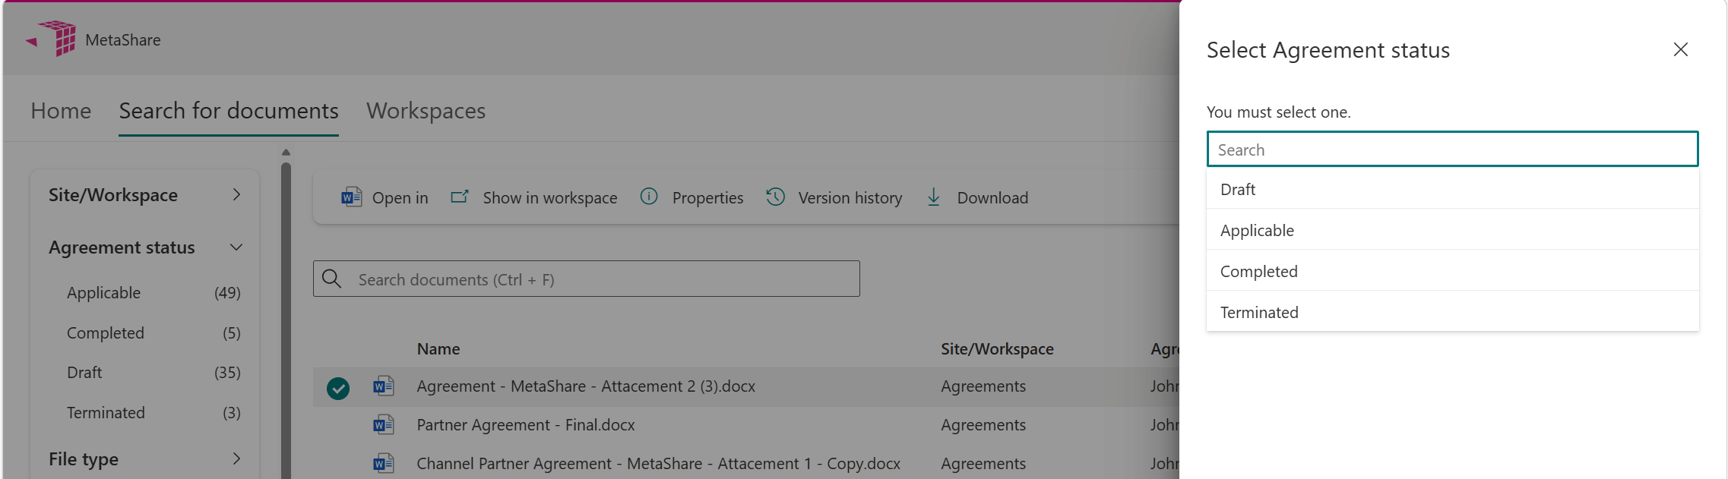Screen dimensions: 1728x479
Task: Choose Draft in the status panel
Action: [x=1453, y=189]
